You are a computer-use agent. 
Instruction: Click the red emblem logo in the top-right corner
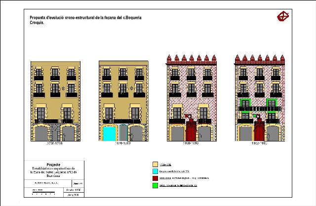(282, 16)
